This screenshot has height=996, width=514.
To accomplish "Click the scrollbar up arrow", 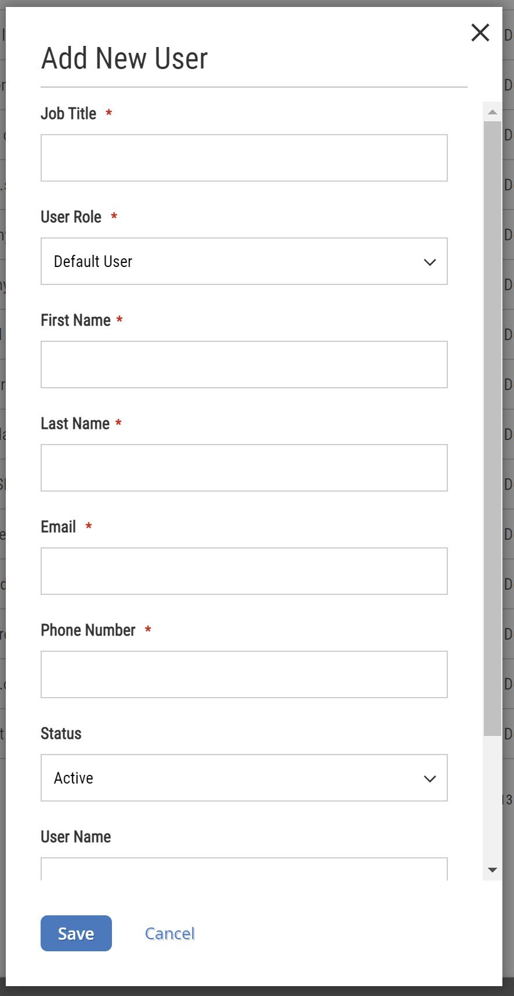I will click(x=491, y=111).
